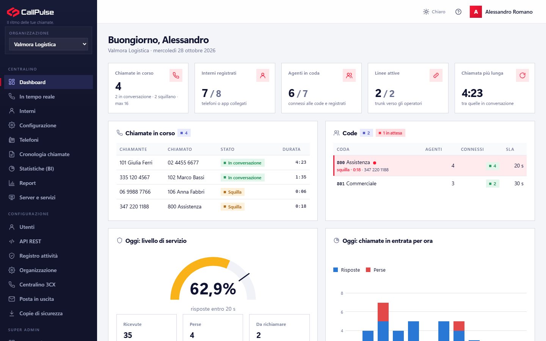
Task: Select the 800 Assistenza queue row
Action: [430, 166]
